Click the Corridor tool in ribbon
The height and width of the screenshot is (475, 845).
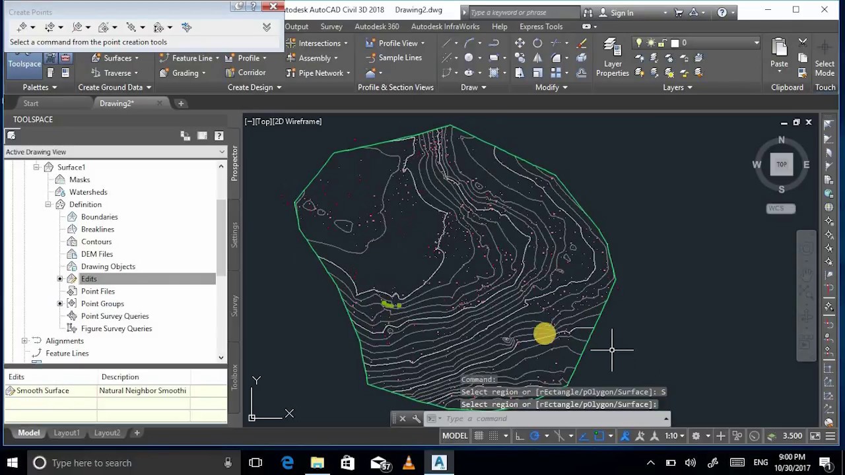click(x=246, y=73)
